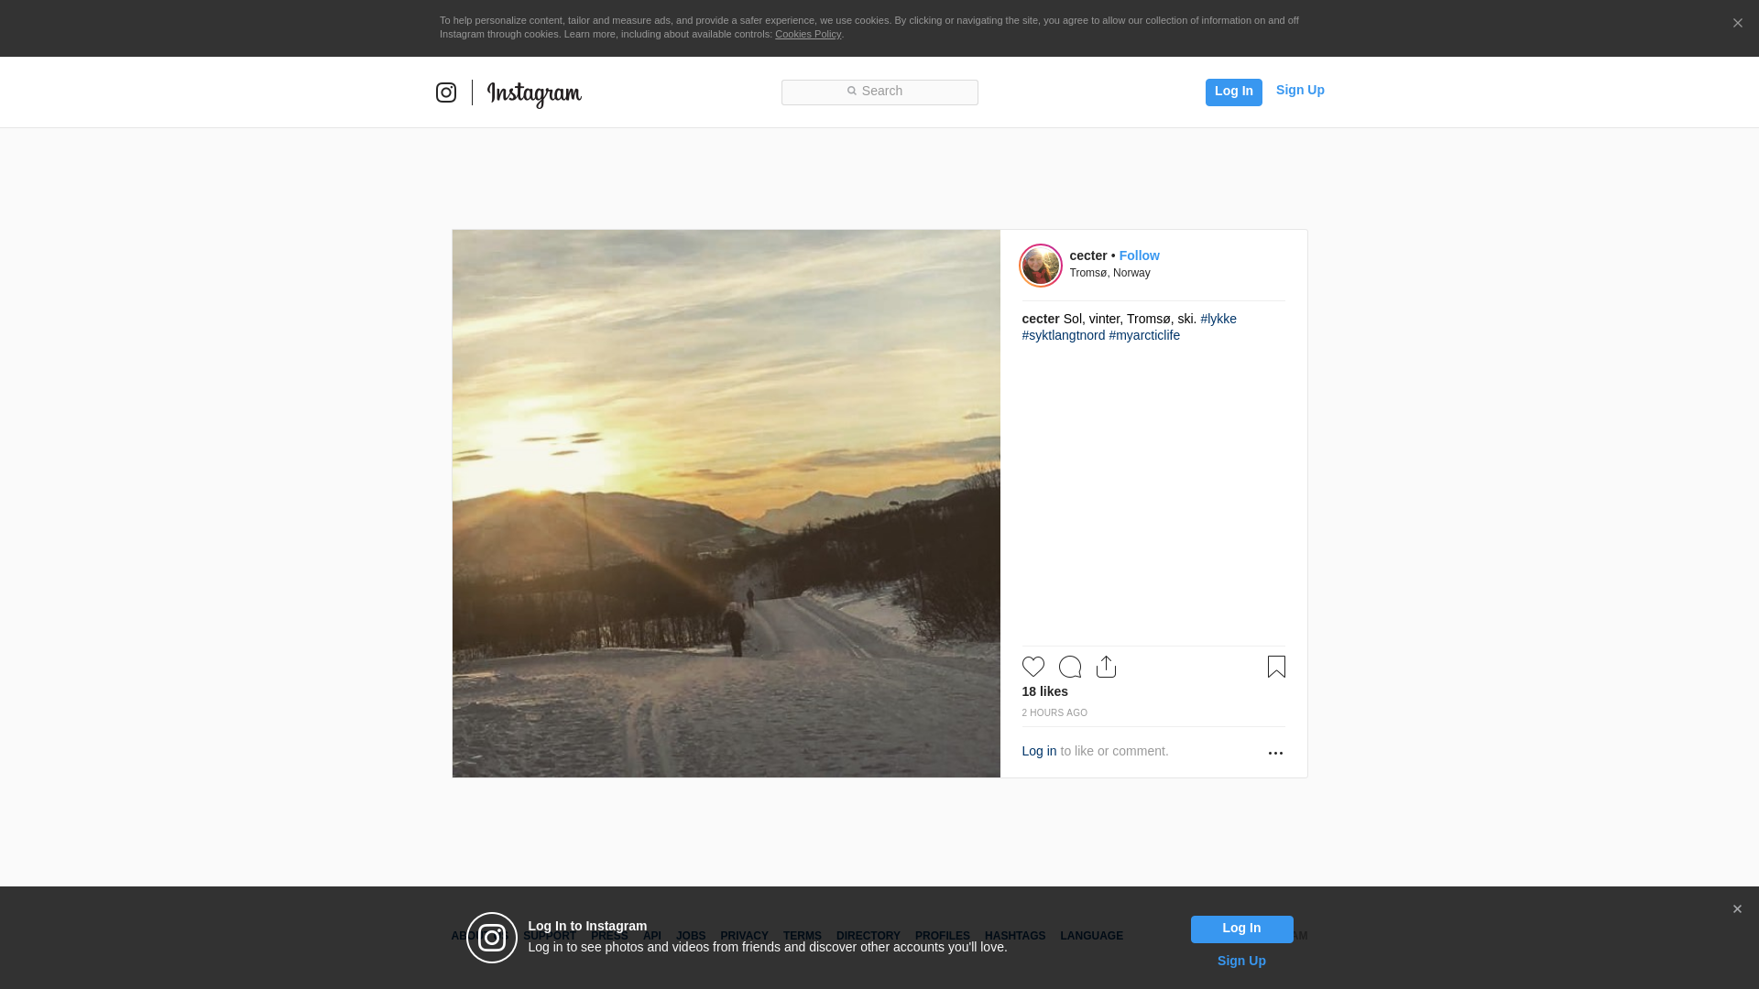Viewport: 1759px width, 989px height.
Task: Click the share post icon
Action: [1106, 667]
